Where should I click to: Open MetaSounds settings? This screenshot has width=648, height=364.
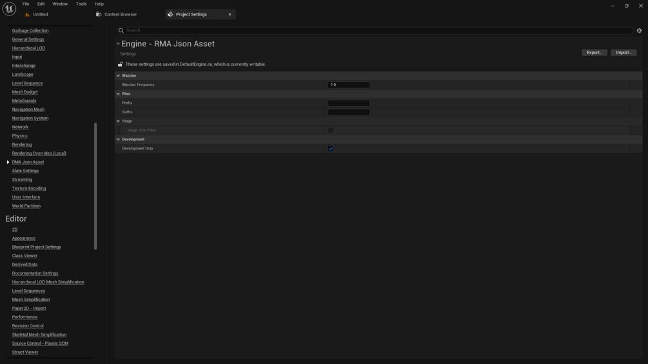(24, 101)
